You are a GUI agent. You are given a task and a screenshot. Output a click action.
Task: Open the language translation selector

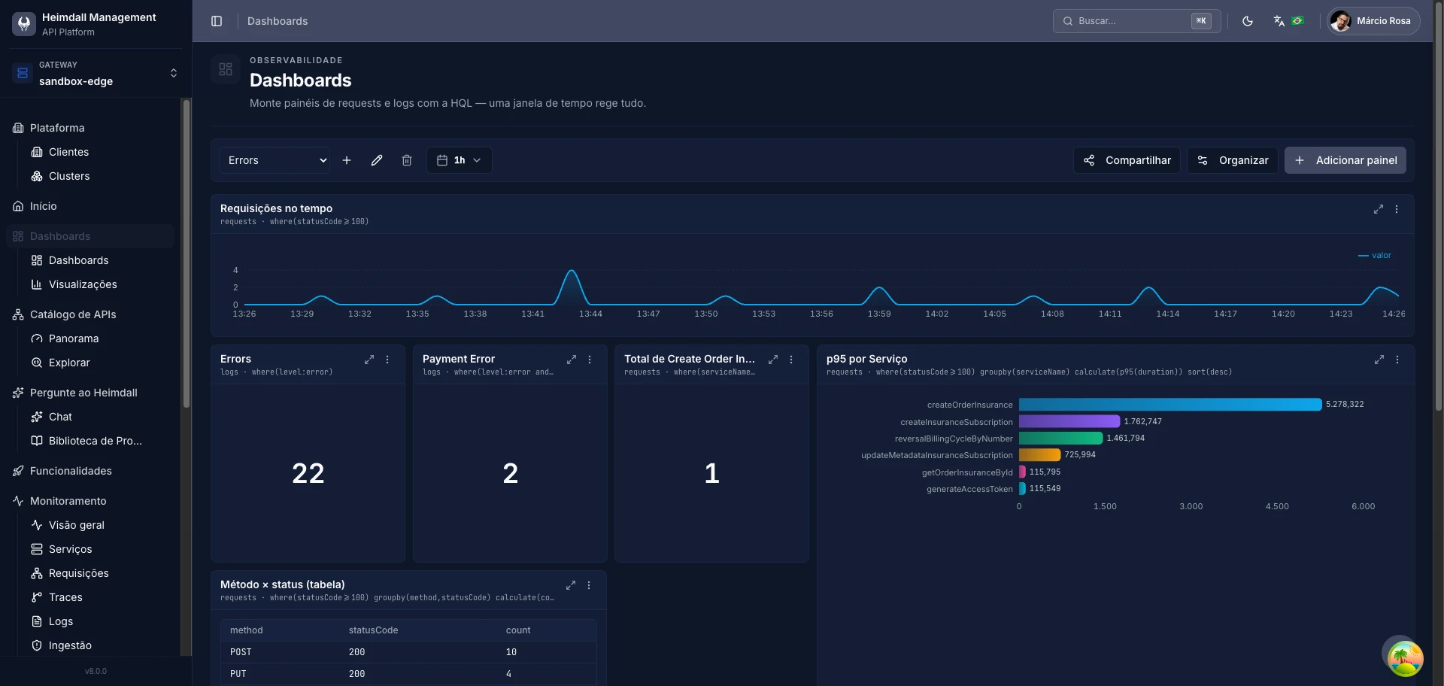[x=1288, y=21]
